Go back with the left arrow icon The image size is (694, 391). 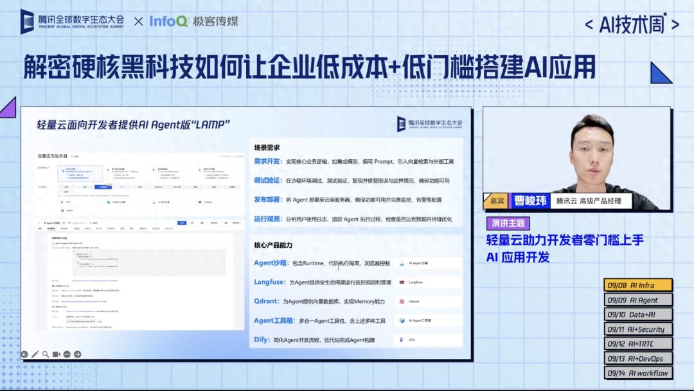click(x=24, y=354)
